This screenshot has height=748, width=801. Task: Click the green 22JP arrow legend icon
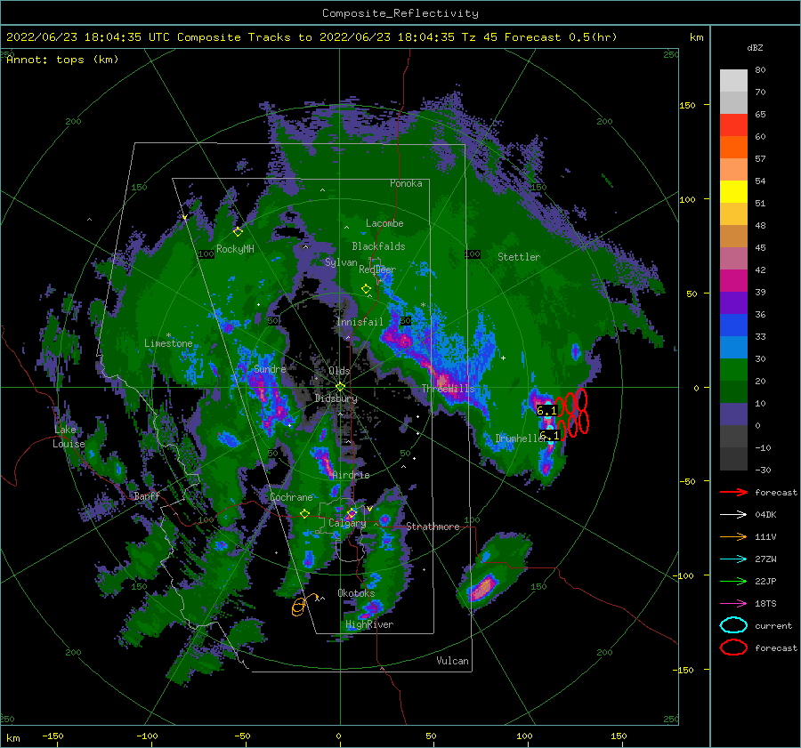pyautogui.click(x=733, y=581)
